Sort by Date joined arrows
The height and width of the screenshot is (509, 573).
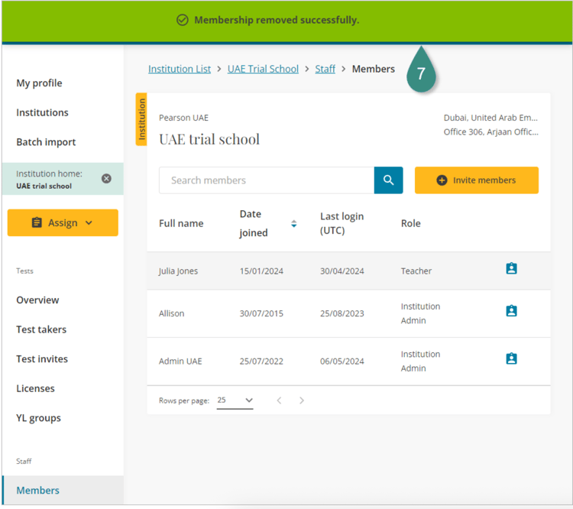pos(294,224)
